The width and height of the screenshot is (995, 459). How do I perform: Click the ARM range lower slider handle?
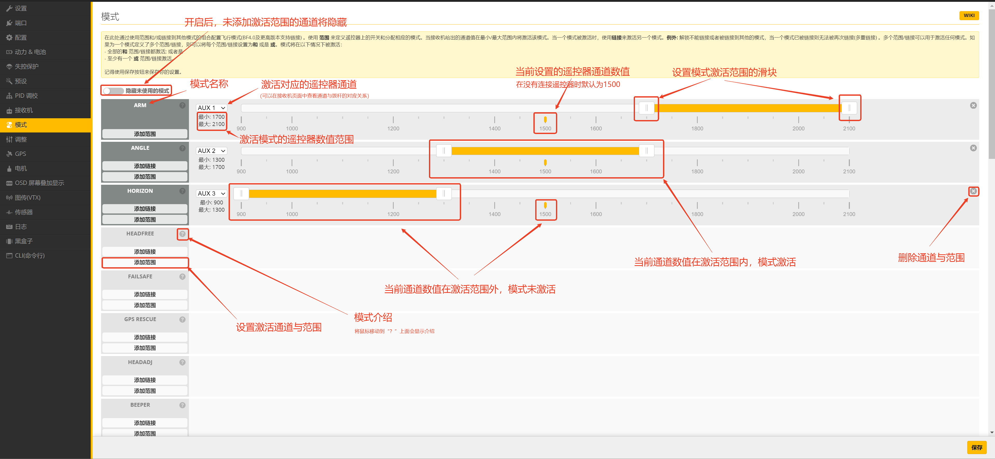pos(646,108)
